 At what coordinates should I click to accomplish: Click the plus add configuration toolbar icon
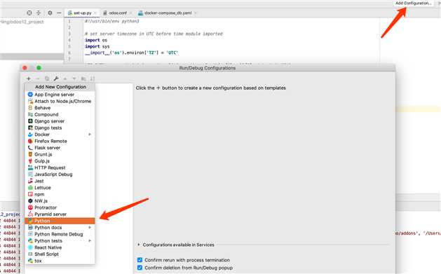29,78
